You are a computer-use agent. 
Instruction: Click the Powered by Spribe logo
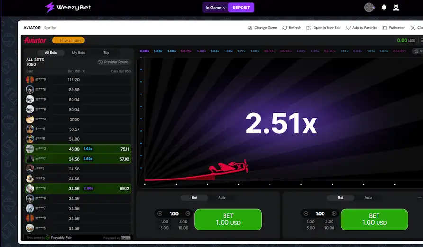126,238
